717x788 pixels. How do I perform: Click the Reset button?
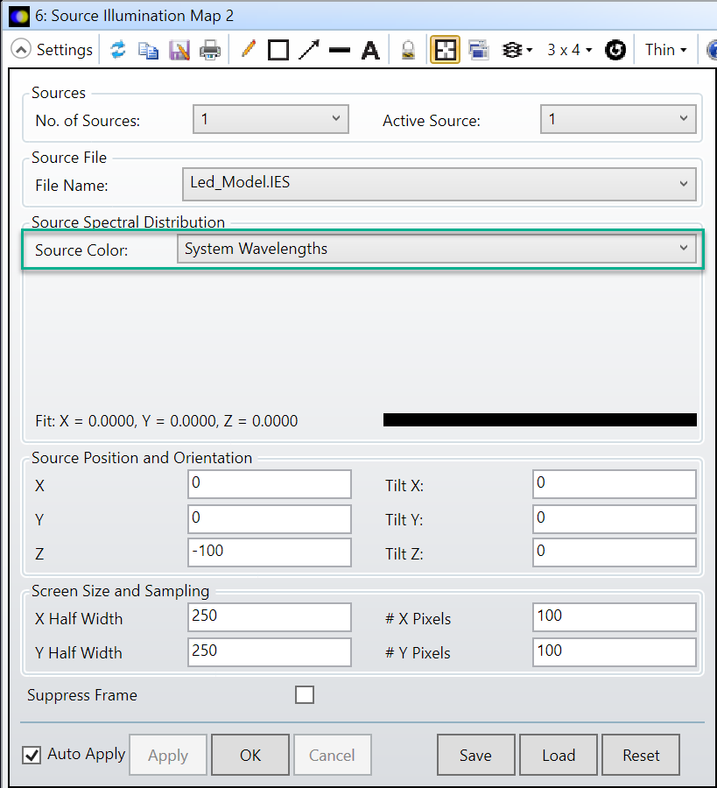[x=640, y=755]
